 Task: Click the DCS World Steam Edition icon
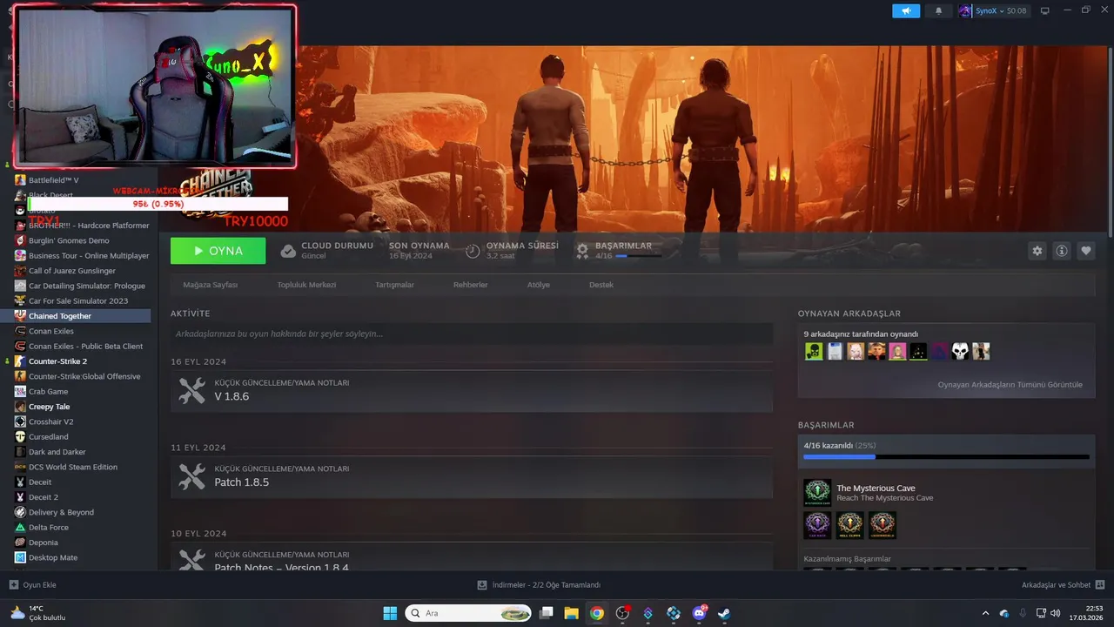click(20, 467)
